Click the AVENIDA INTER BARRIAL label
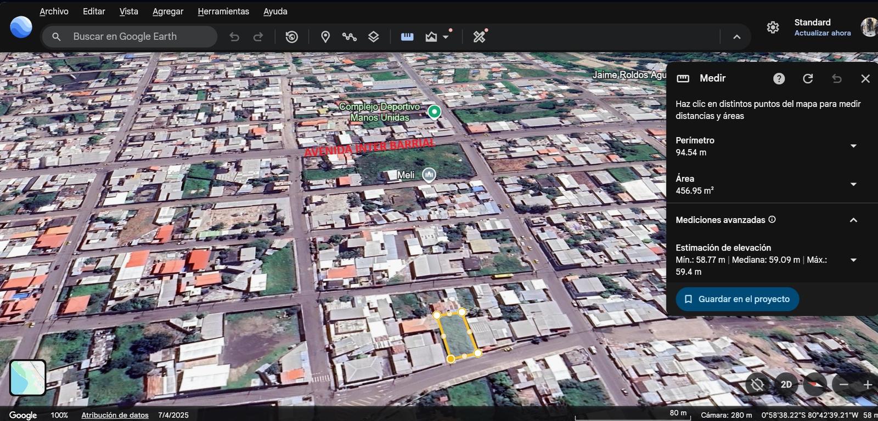Image resolution: width=878 pixels, height=421 pixels. [369, 147]
